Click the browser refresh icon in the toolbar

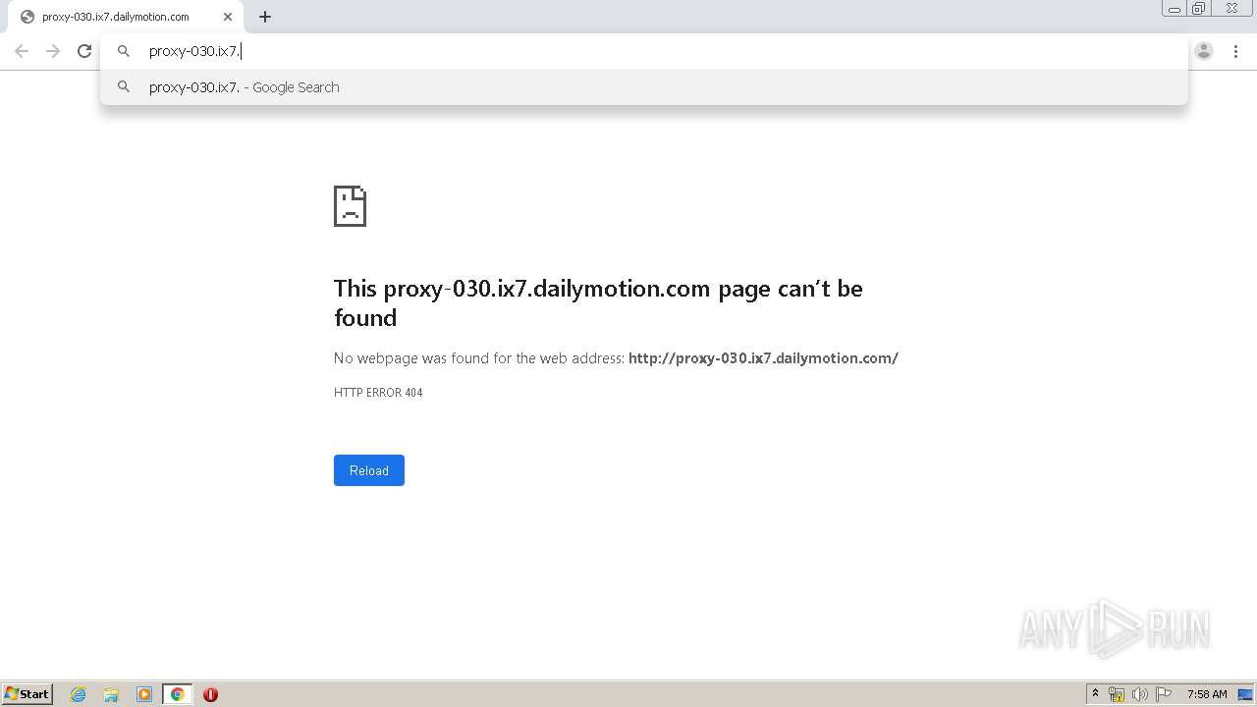click(x=84, y=51)
